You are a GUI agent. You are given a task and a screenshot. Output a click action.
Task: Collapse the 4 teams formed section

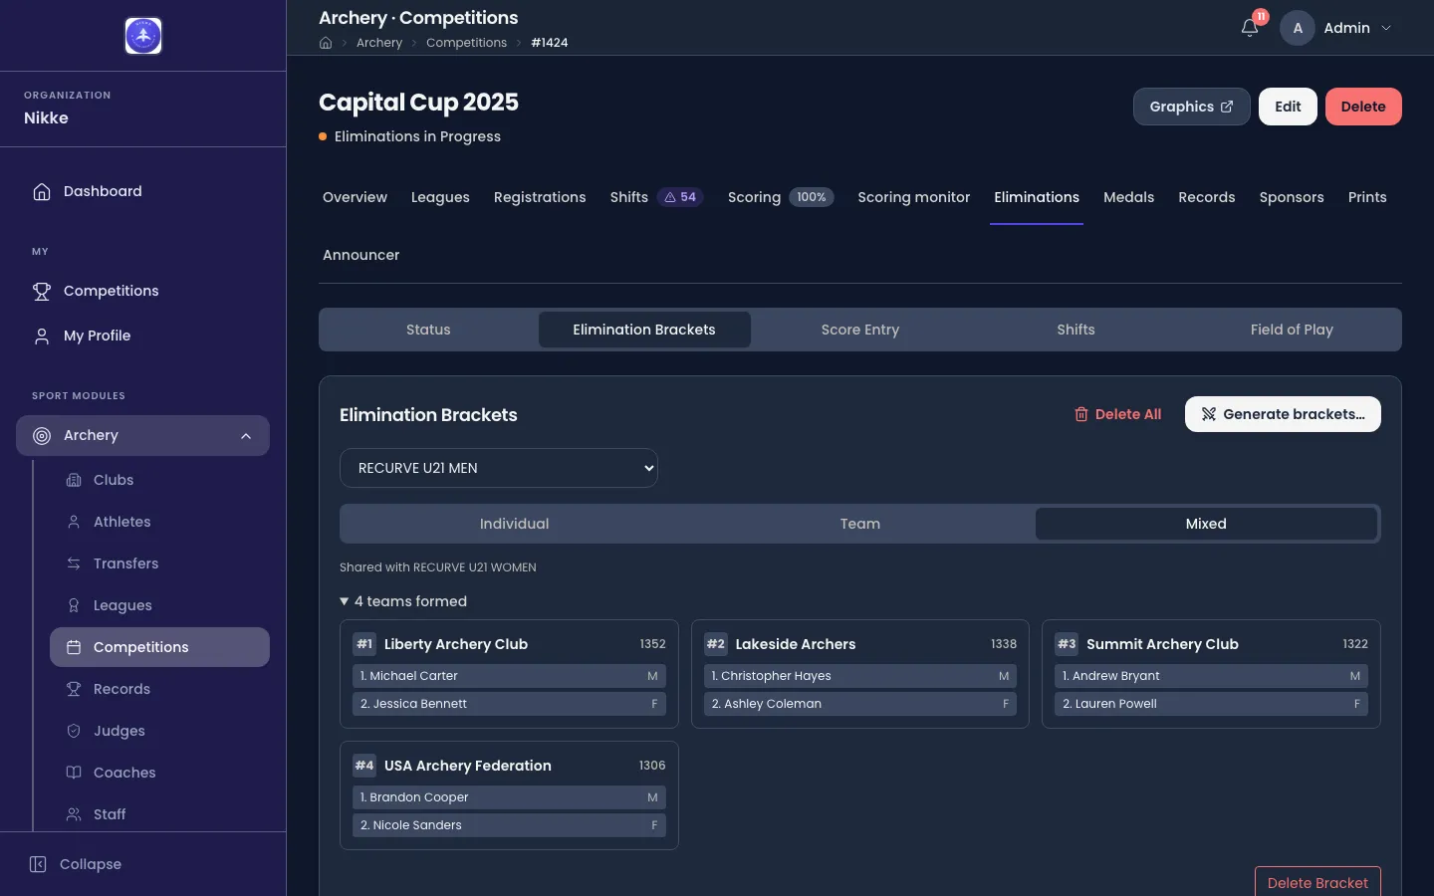point(403,601)
